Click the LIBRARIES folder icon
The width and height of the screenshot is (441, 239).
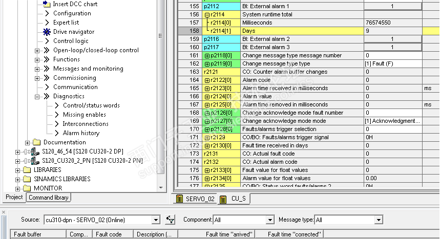click(27, 170)
